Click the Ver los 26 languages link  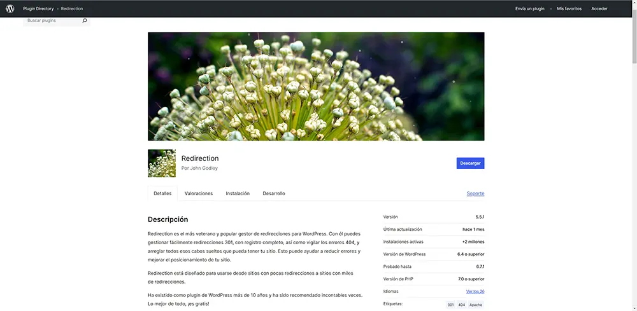tap(475, 291)
